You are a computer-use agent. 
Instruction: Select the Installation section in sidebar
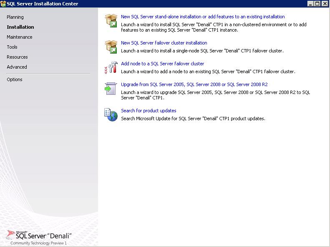20,27
